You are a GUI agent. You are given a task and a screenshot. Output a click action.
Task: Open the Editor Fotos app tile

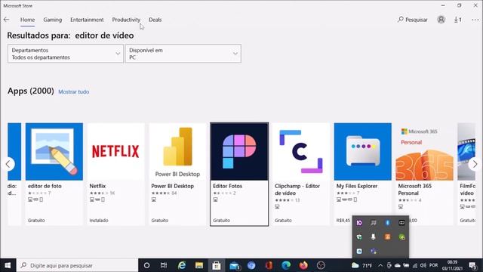click(x=239, y=174)
